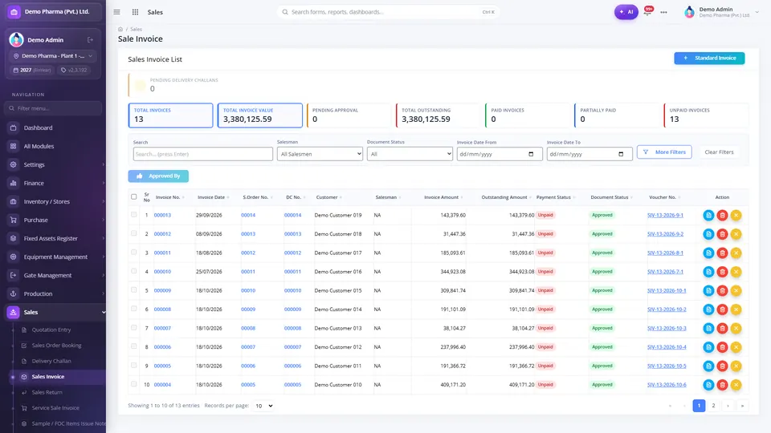Open the All Salesmen dropdown
771x433 pixels.
(x=320, y=154)
